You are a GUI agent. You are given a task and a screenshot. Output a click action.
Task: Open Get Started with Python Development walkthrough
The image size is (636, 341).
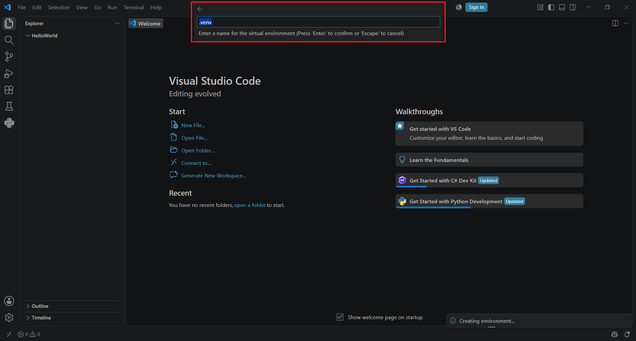(489, 201)
